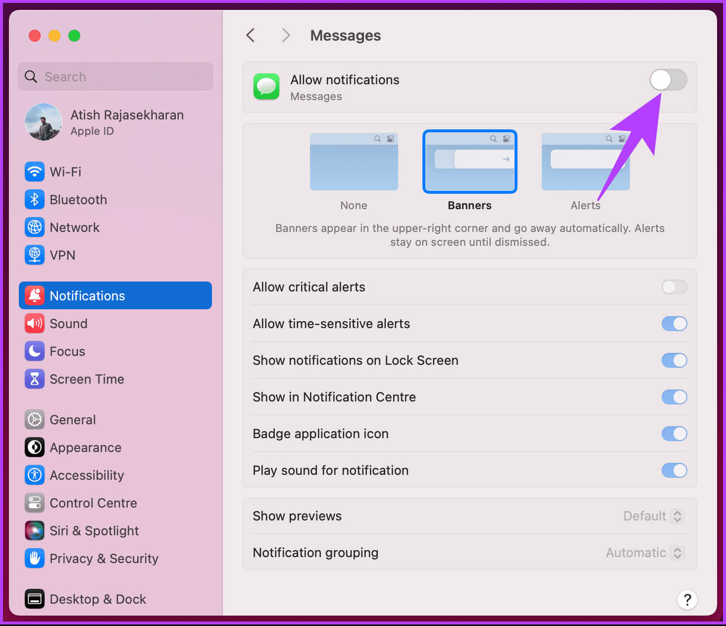
Task: Click the Focus moon icon
Action: 35,351
